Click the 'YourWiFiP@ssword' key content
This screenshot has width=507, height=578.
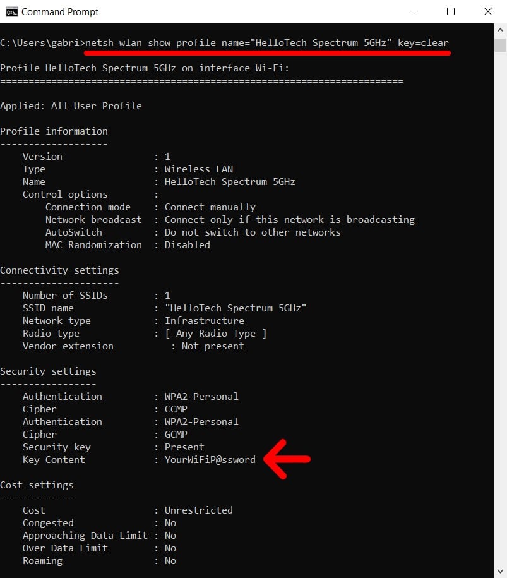(210, 460)
